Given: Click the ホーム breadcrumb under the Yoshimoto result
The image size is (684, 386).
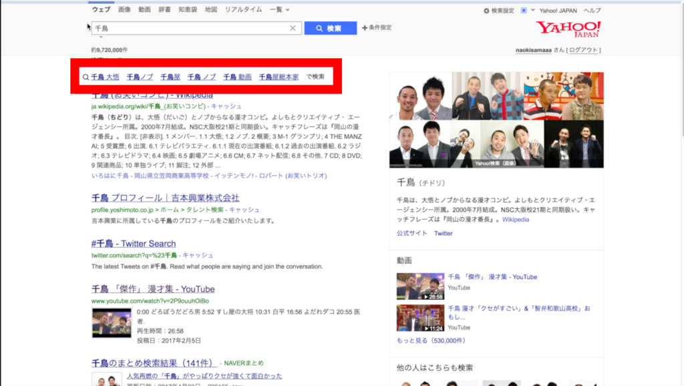Looking at the screenshot, I should tap(170, 210).
